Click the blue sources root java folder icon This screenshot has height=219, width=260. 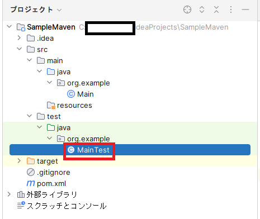coord(51,72)
